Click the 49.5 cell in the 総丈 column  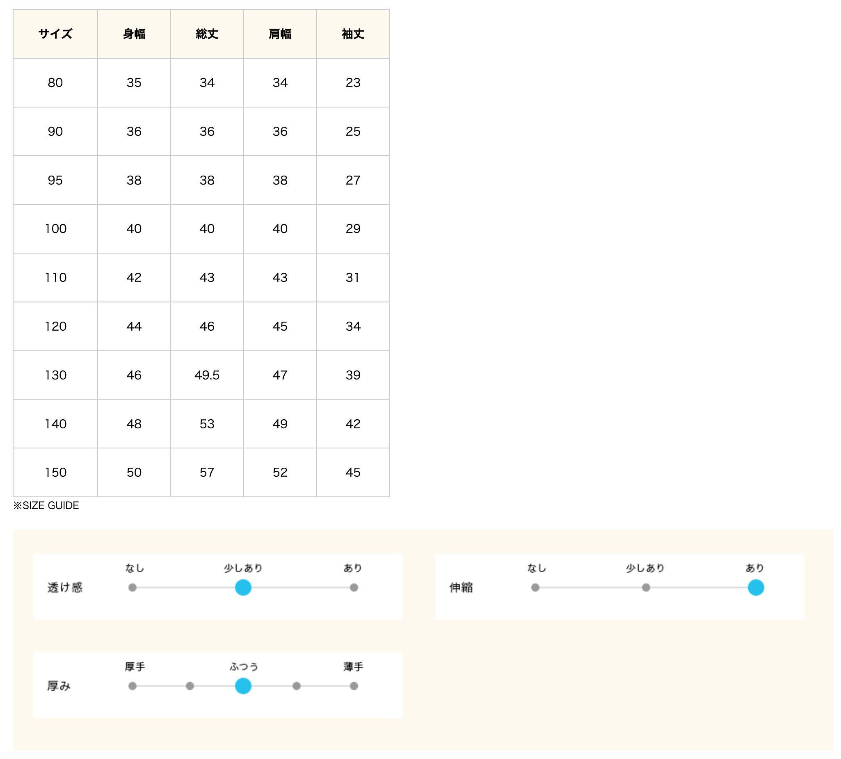pos(207,375)
